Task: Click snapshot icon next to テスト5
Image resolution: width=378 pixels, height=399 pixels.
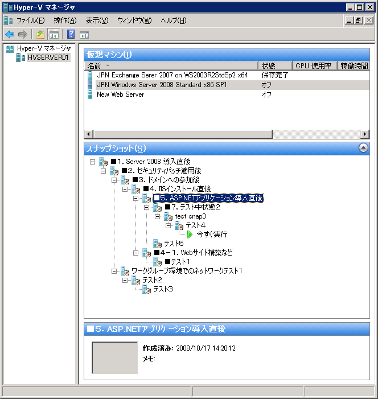Action: click(x=157, y=244)
